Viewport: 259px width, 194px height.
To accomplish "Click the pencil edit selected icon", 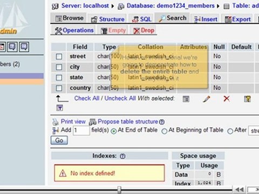I will click(x=206, y=99).
